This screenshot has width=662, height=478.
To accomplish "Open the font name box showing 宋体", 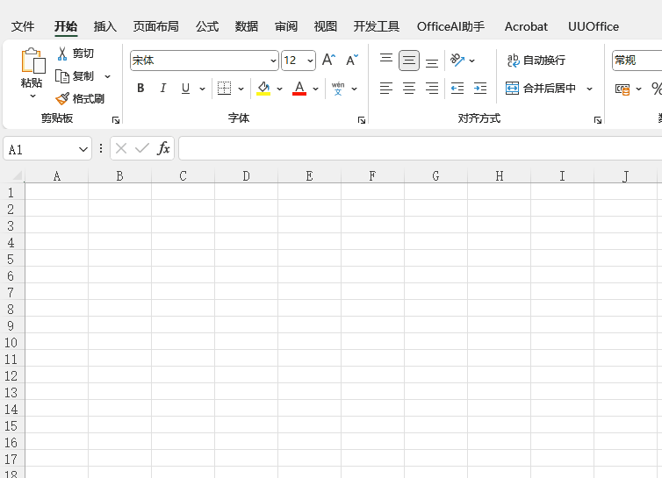I will (x=205, y=61).
